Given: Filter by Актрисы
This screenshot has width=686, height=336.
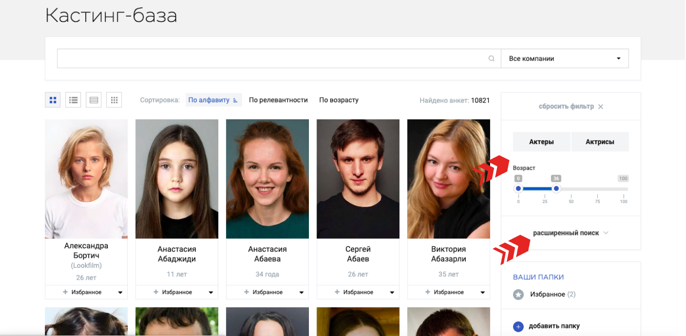Looking at the screenshot, I should (600, 142).
